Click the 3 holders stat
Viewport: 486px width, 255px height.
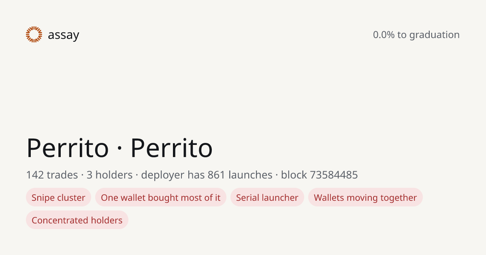[x=109, y=175]
